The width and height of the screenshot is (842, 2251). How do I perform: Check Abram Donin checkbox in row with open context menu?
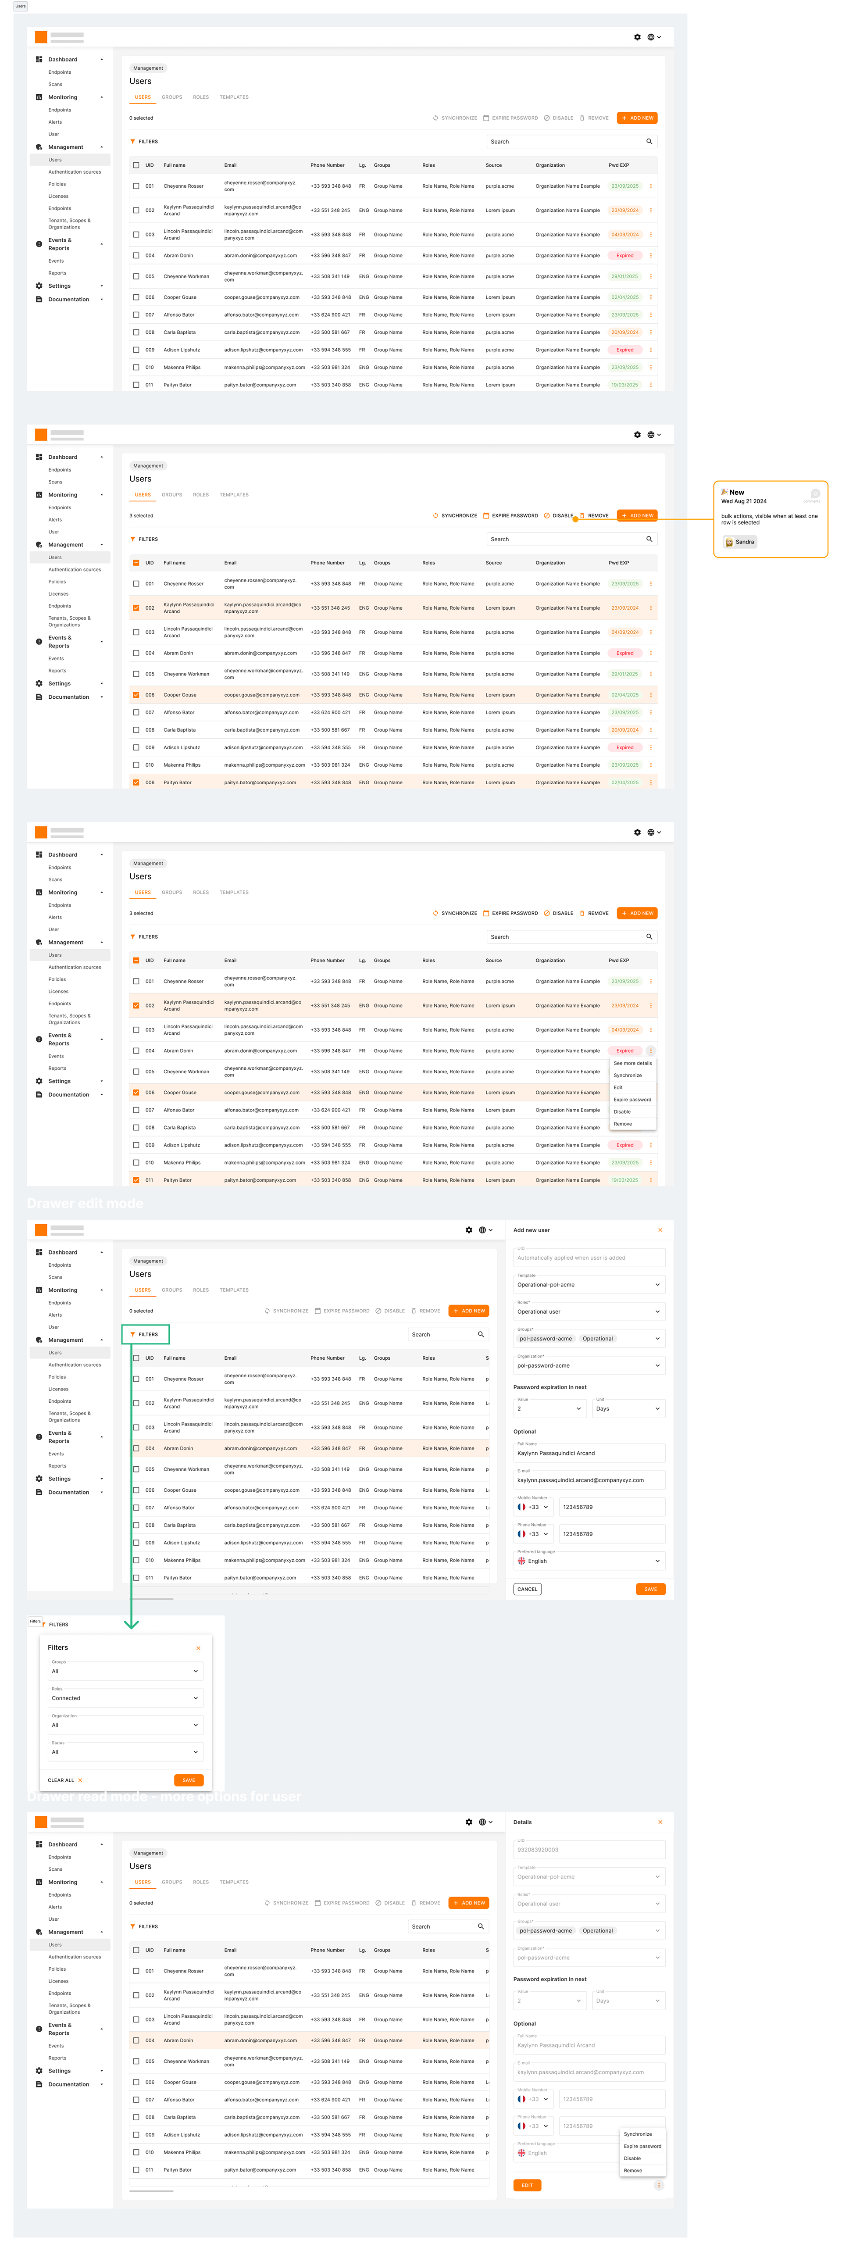pyautogui.click(x=136, y=1050)
